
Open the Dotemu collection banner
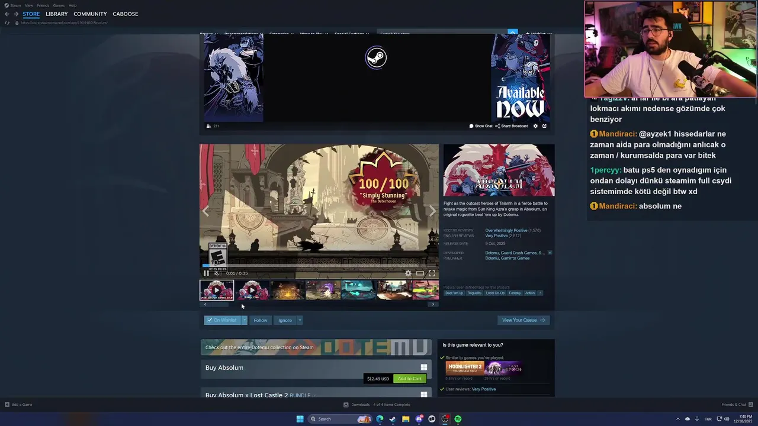316,347
